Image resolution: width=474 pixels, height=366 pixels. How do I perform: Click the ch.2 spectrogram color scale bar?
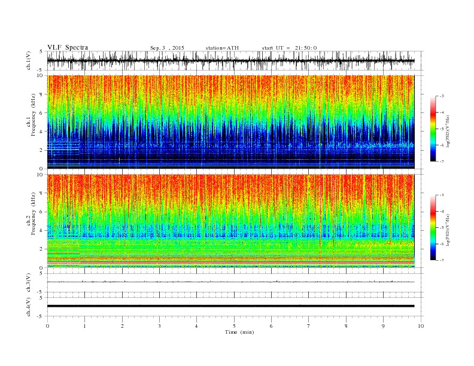click(x=433, y=228)
